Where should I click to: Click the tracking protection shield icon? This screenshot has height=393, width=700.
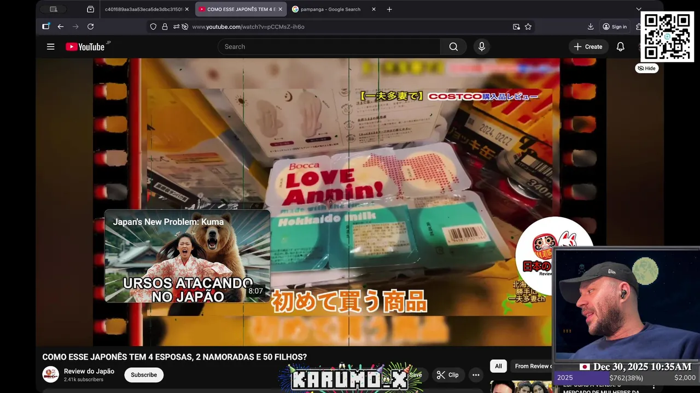point(153,27)
